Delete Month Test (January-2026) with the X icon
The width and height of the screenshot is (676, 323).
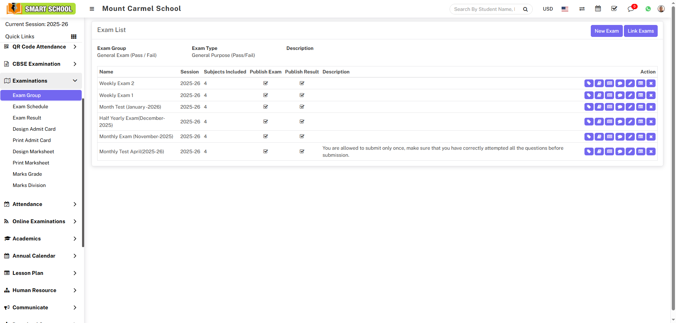coord(651,107)
